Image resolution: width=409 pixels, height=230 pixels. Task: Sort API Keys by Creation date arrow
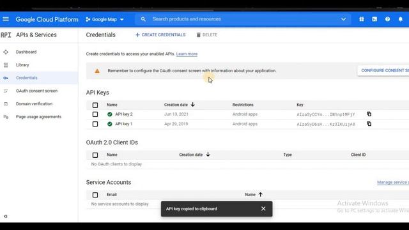(x=193, y=105)
